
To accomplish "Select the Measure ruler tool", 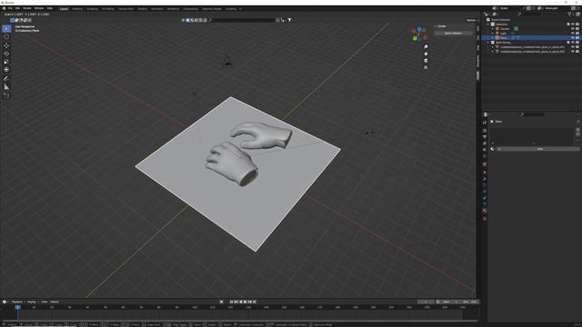I will pyautogui.click(x=6, y=87).
